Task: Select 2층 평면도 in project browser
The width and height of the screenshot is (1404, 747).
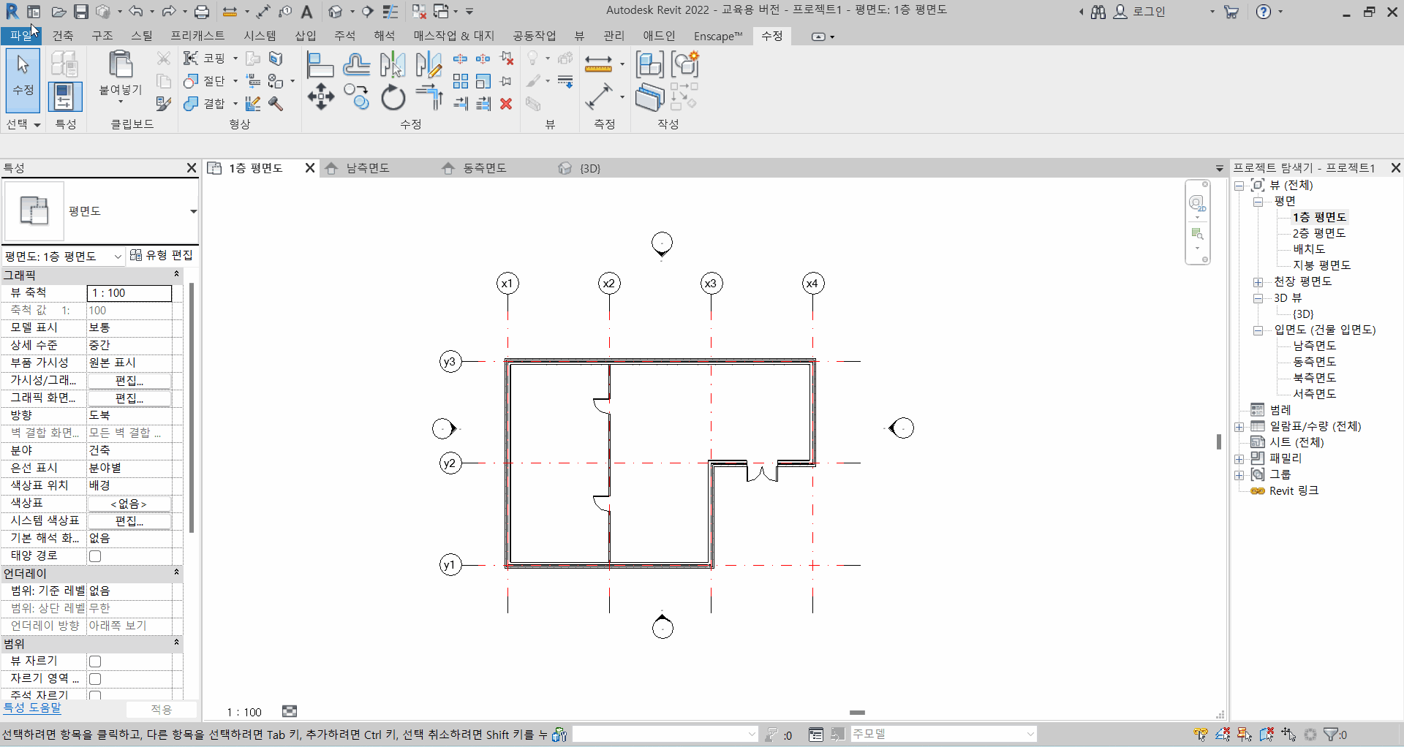Action: (1318, 233)
